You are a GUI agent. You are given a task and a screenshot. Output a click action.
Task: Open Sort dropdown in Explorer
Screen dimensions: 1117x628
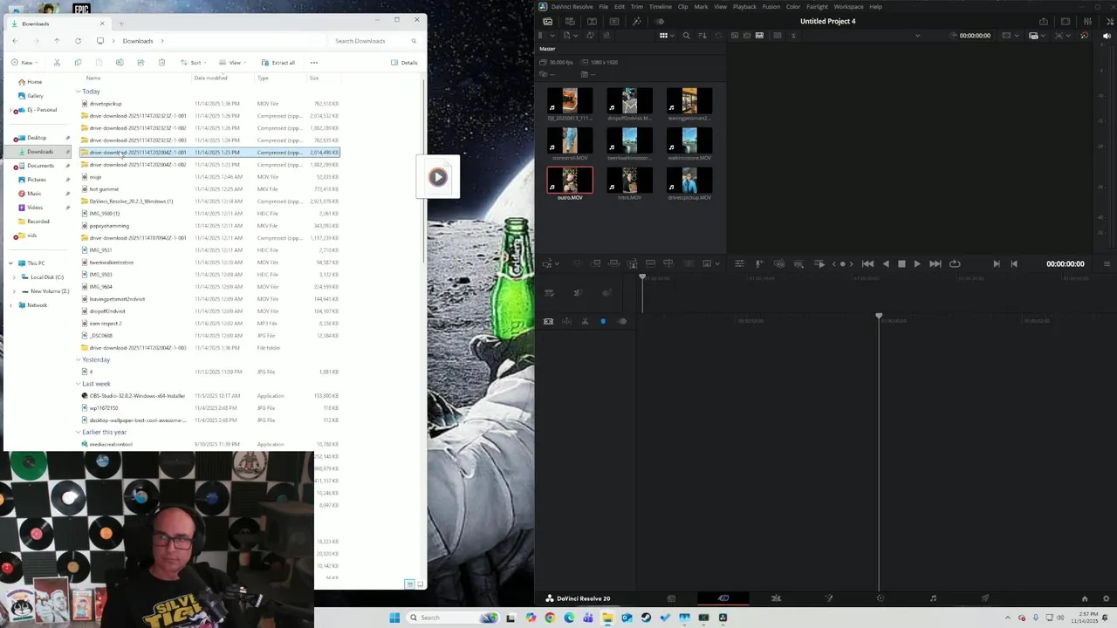coord(194,63)
